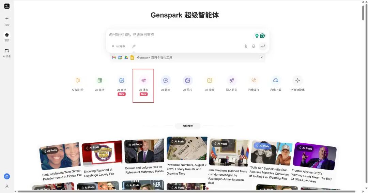Image resolution: width=368 pixels, height=193 pixels.
Task: Open AI Drive (AI 云盘) folder icon
Action: pyautogui.click(x=7, y=51)
